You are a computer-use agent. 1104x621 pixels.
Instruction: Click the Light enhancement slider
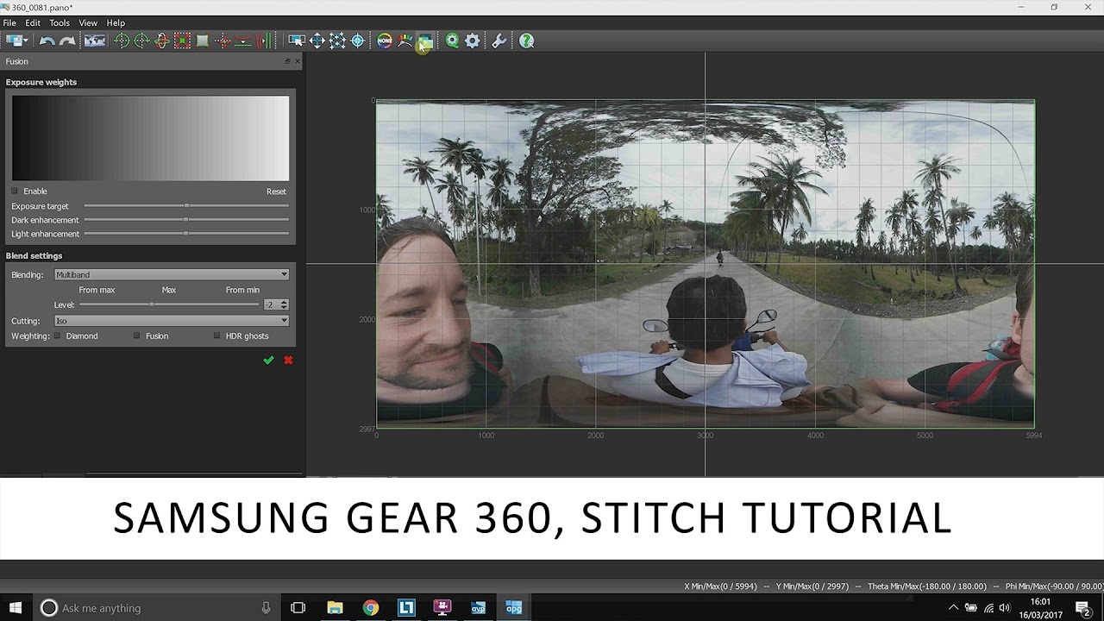(x=185, y=234)
